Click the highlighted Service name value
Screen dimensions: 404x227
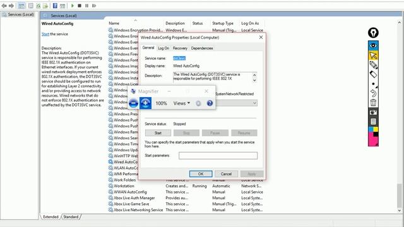(179, 58)
